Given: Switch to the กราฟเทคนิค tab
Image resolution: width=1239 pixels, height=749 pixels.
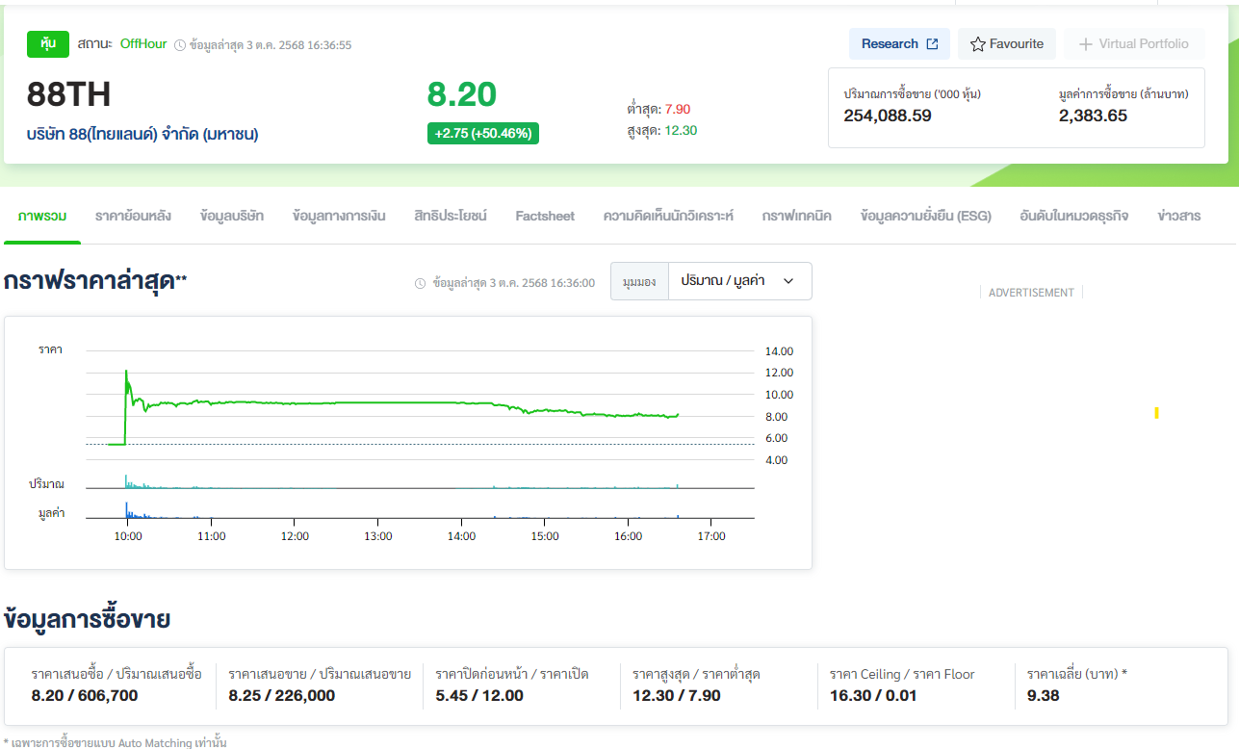Looking at the screenshot, I should click(x=796, y=216).
